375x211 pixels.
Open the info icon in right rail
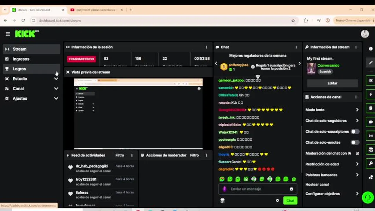371,49
